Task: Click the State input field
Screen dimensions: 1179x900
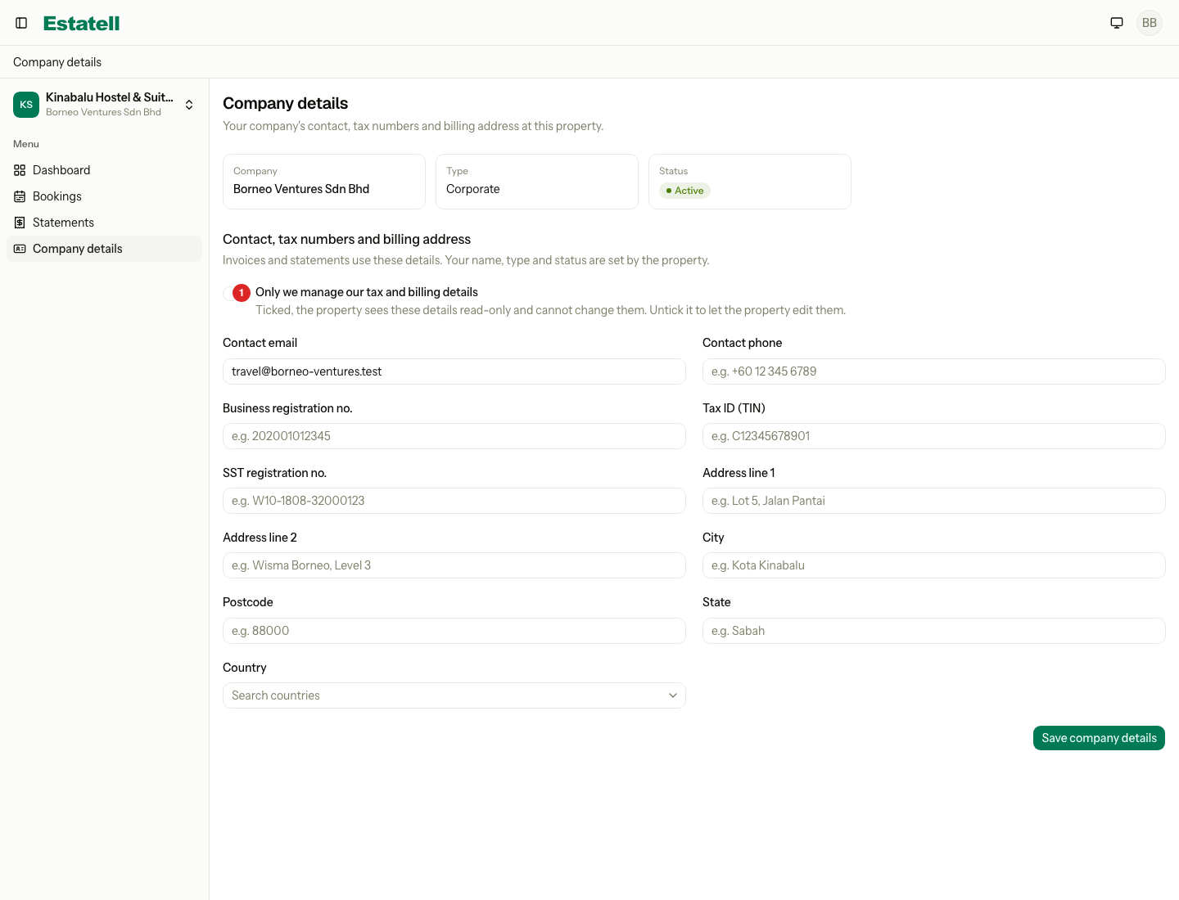Action: (934, 631)
